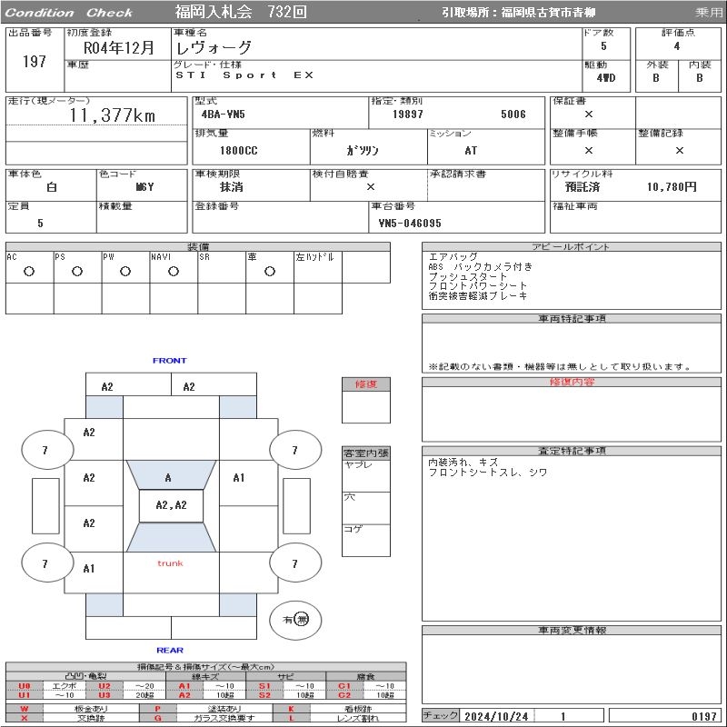The image size is (727, 727).
Task: Click the top-left wheel circle marked 7
Action: (45, 450)
